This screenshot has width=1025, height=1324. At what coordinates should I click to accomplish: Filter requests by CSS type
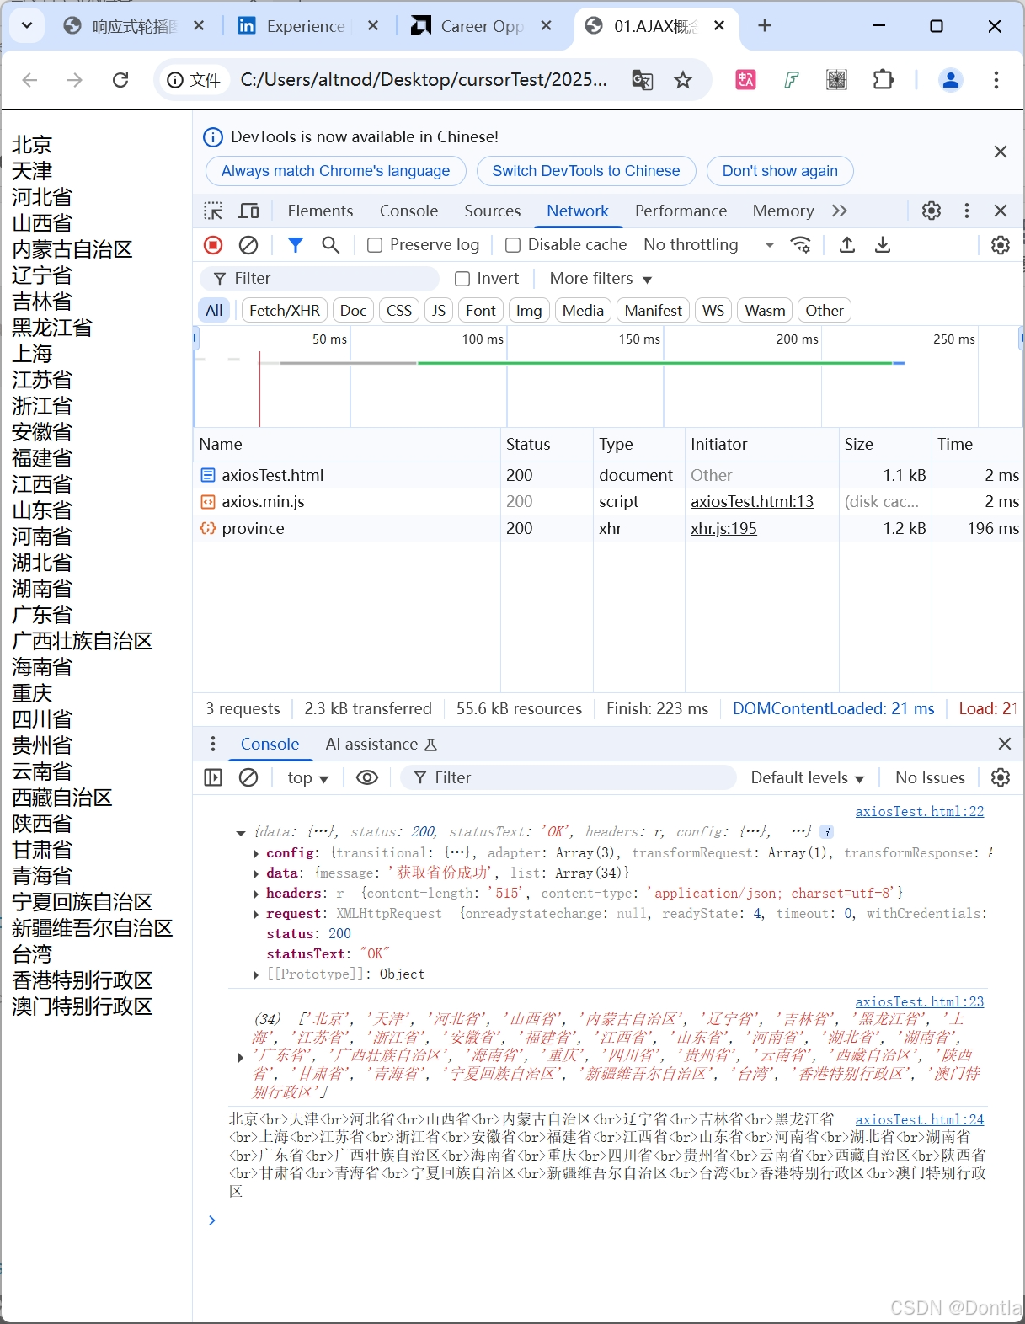(x=399, y=311)
